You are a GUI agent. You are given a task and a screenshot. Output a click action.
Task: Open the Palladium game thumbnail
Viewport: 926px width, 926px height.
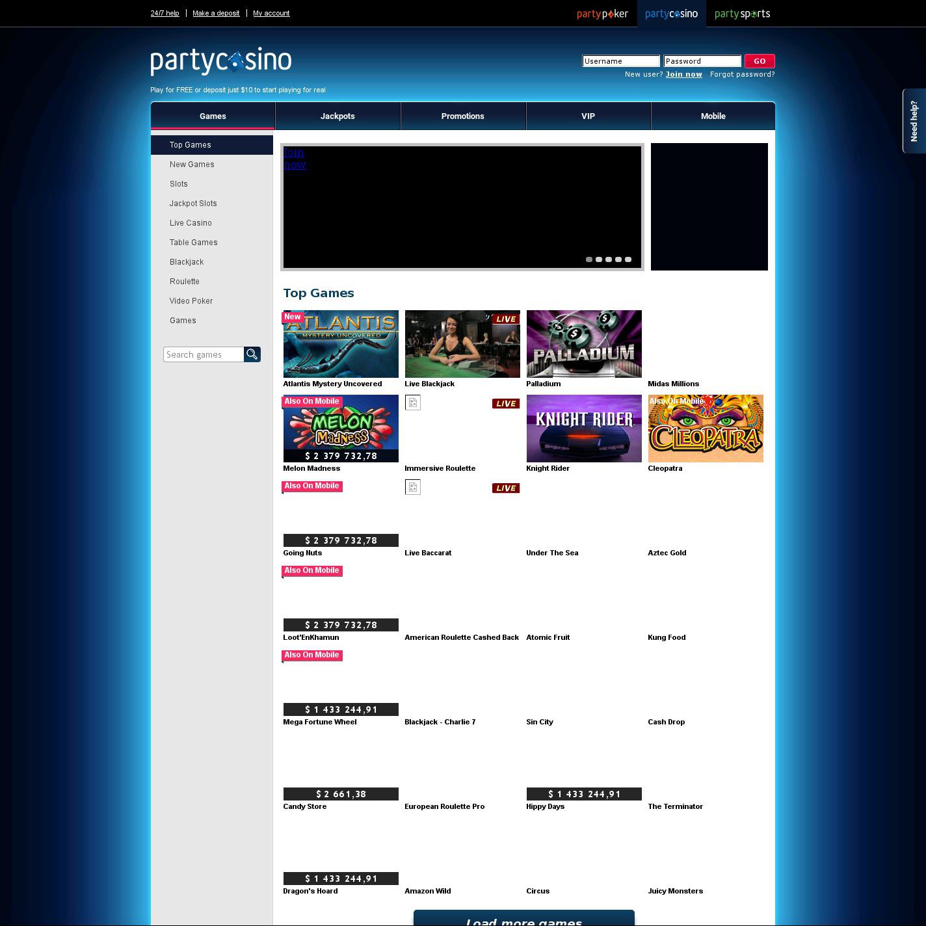click(583, 344)
